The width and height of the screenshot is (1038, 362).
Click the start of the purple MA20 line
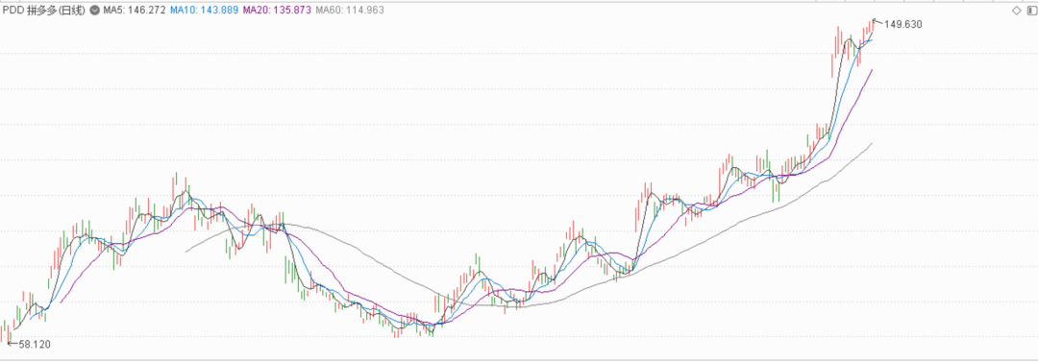point(61,302)
